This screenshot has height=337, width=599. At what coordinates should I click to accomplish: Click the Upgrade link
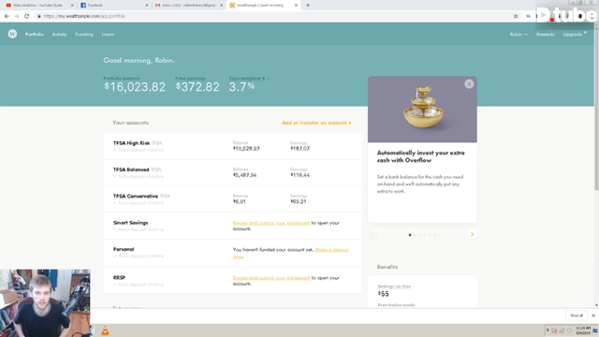tap(573, 35)
